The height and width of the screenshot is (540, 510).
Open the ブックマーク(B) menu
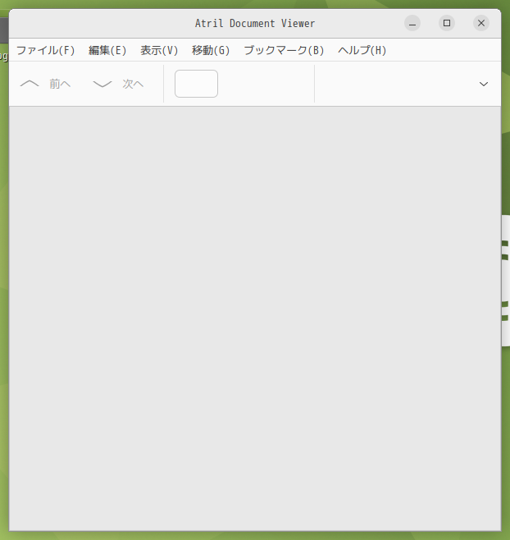(x=284, y=50)
